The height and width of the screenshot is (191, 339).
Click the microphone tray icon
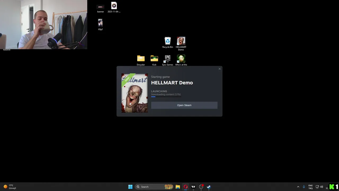pos(304,187)
